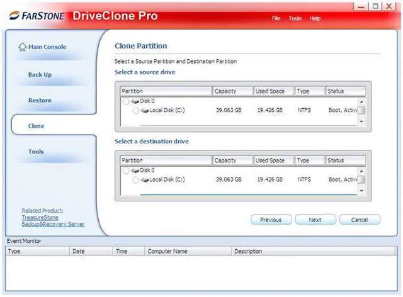403x297 pixels.
Task: Maximize the DriveClone Pro window
Action: pos(375,6)
